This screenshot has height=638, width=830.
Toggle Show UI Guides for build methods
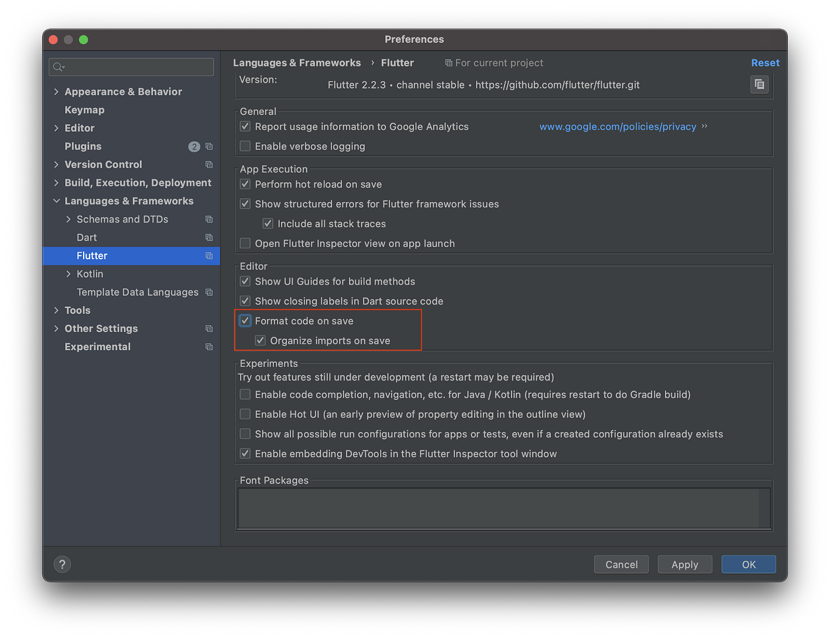click(x=245, y=281)
